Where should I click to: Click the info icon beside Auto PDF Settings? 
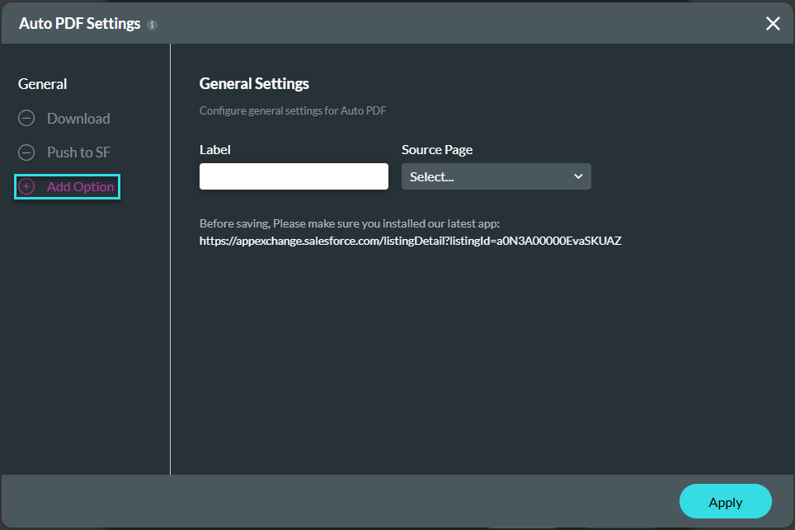click(x=152, y=25)
